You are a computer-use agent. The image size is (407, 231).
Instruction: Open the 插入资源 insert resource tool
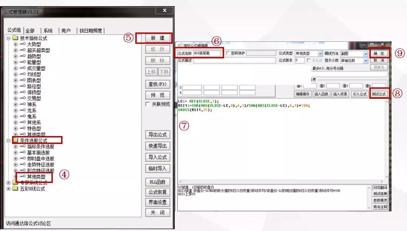(340, 93)
